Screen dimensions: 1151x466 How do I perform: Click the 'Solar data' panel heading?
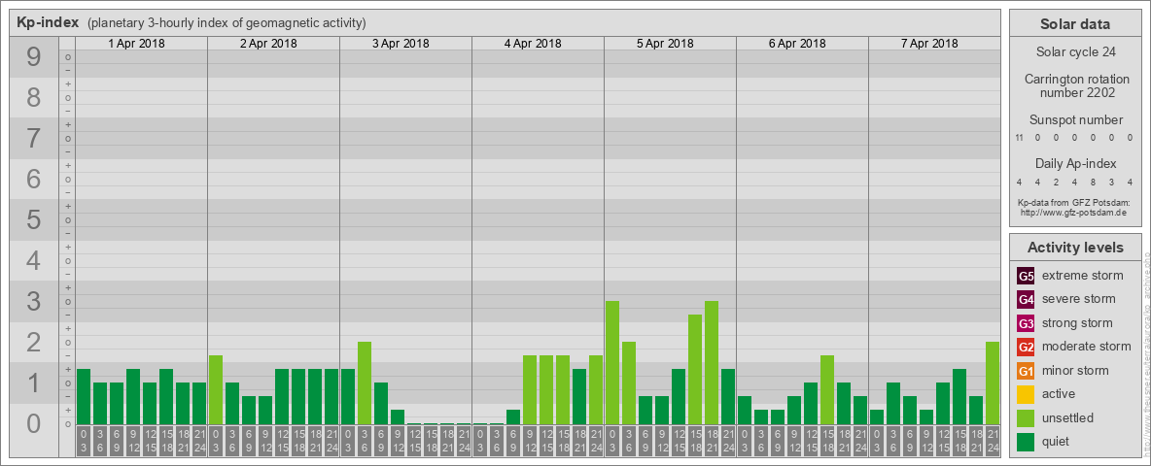click(x=1075, y=24)
